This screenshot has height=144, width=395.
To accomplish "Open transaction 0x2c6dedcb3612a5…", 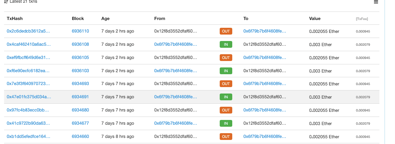I will 28,31.
